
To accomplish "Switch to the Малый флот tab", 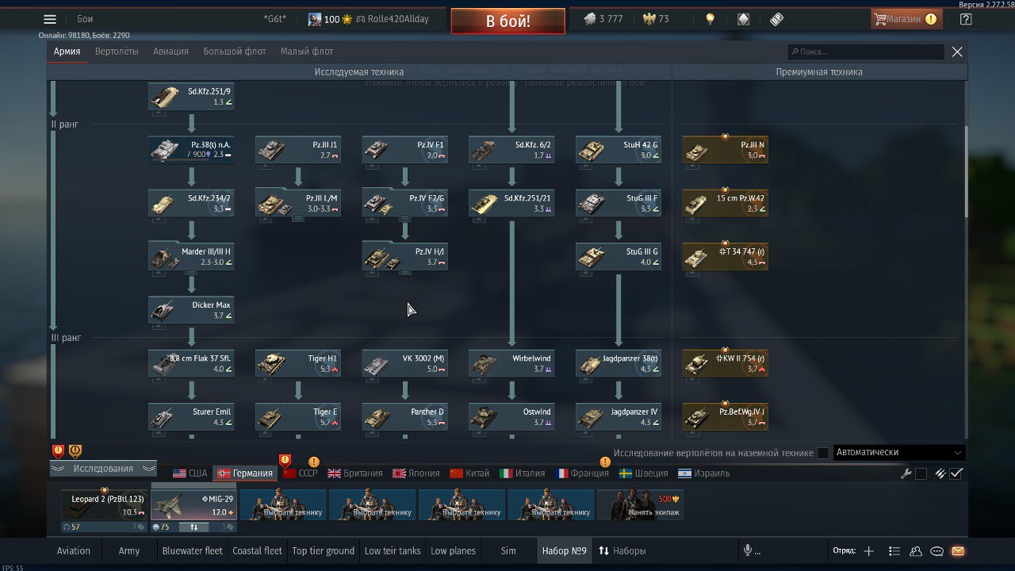I will click(307, 52).
